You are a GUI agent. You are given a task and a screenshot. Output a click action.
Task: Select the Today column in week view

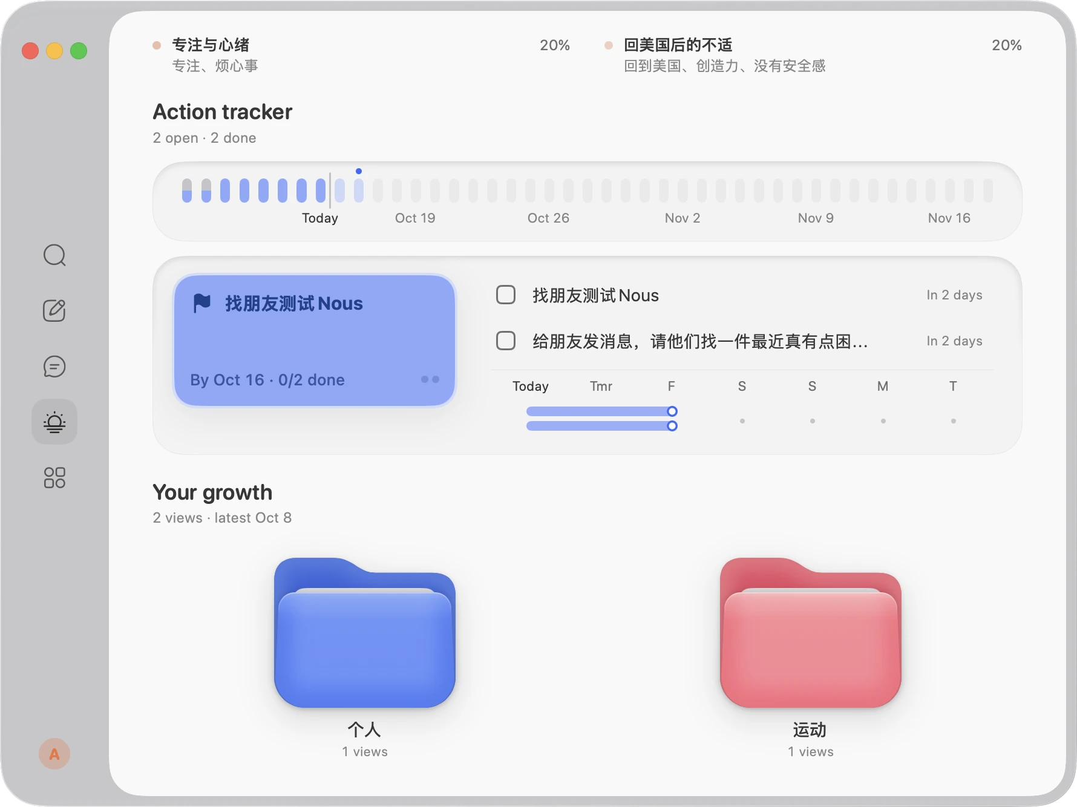pos(531,386)
